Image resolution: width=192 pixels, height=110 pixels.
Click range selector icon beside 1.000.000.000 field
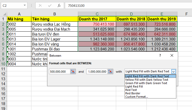[110, 71]
